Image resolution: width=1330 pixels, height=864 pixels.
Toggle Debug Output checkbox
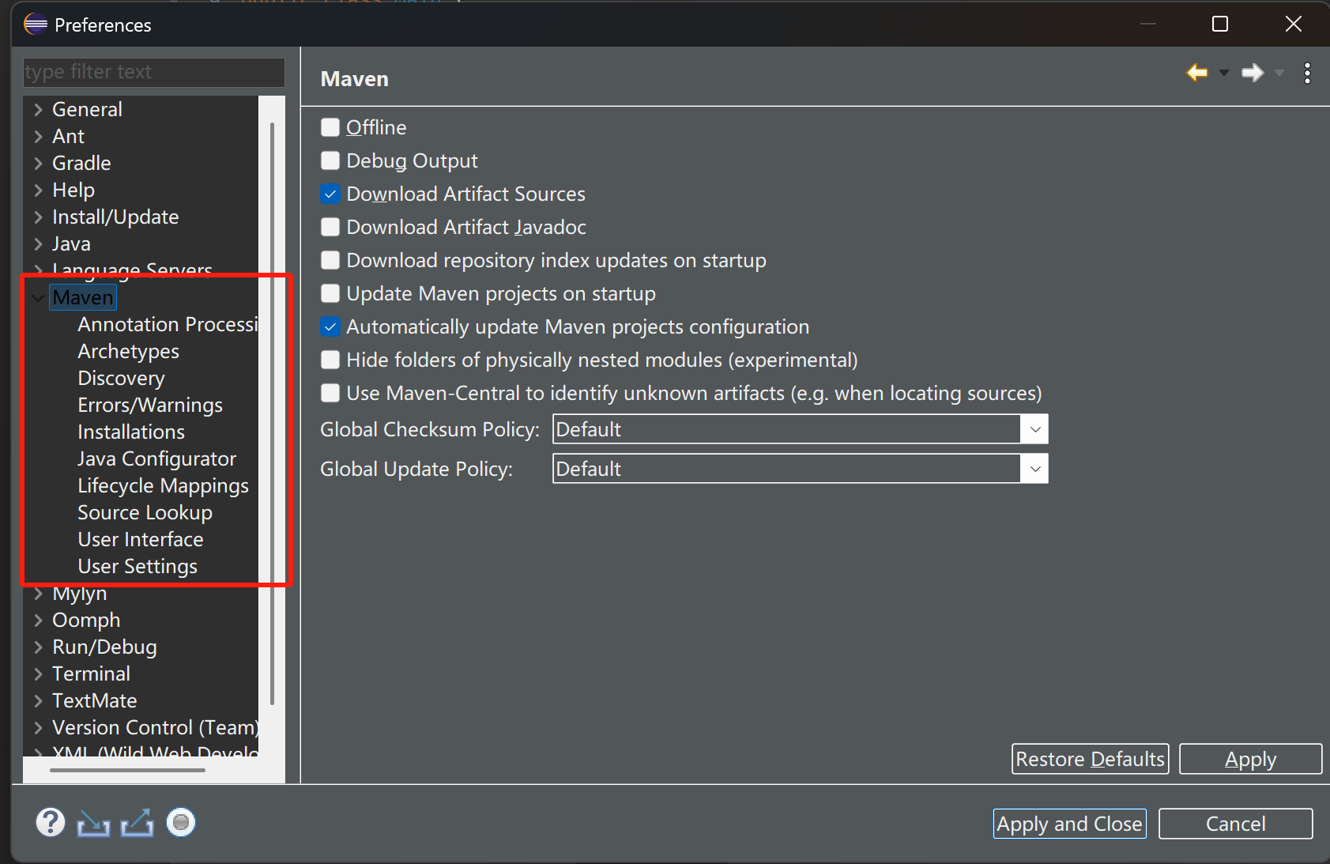pyautogui.click(x=330, y=160)
